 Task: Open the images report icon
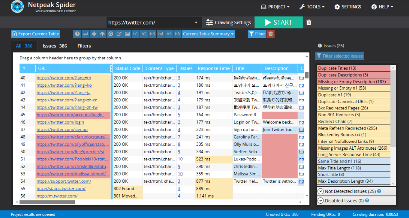pos(127,34)
